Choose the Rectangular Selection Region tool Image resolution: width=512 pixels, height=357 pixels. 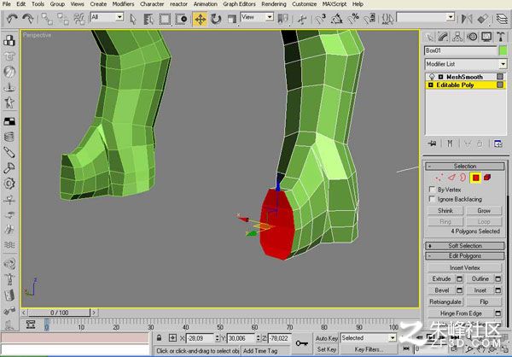pyautogui.click(x=165, y=20)
